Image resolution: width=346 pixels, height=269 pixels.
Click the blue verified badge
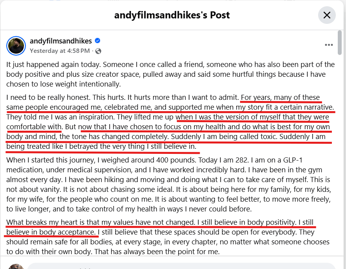[x=98, y=41]
